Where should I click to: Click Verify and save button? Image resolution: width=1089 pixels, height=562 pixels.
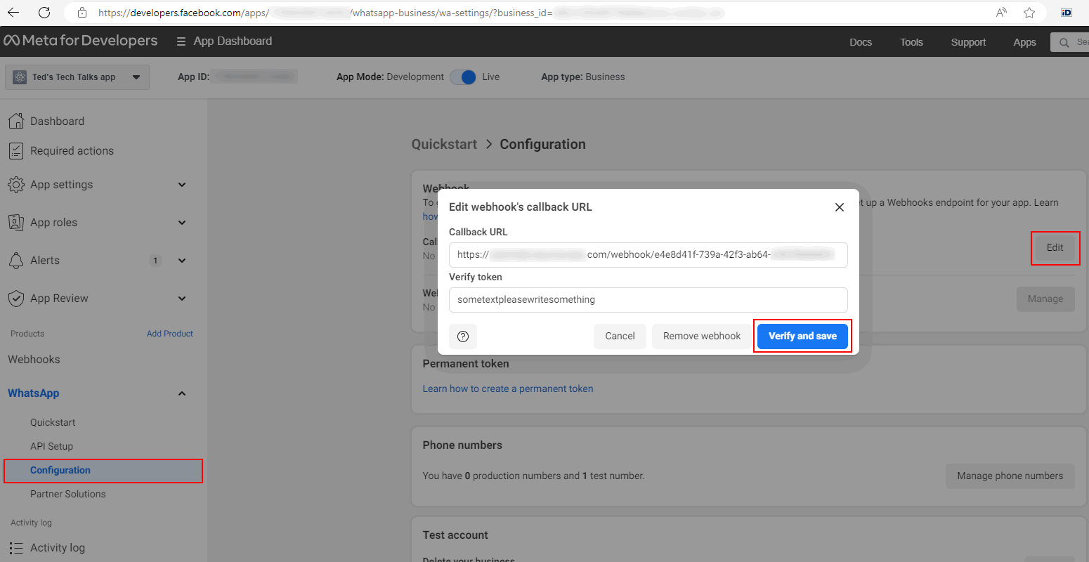(x=802, y=336)
